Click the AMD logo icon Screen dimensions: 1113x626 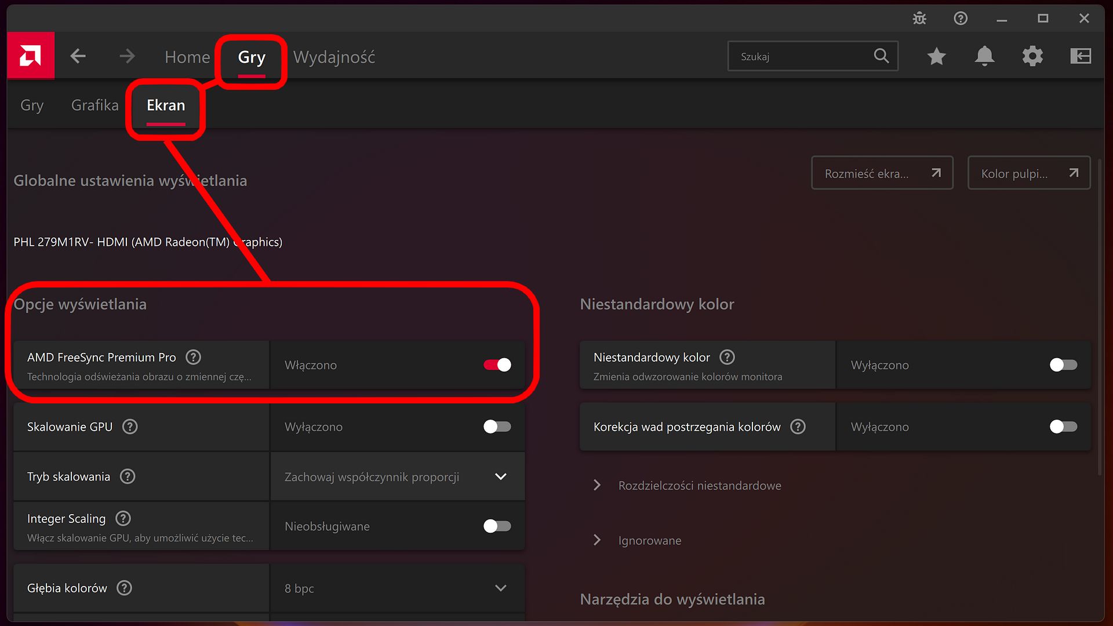[31, 56]
